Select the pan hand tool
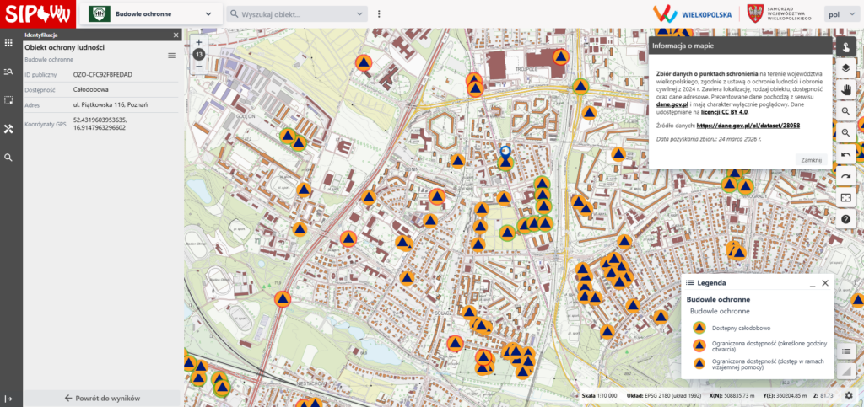Viewport: 864px width, 407px height. click(x=846, y=89)
